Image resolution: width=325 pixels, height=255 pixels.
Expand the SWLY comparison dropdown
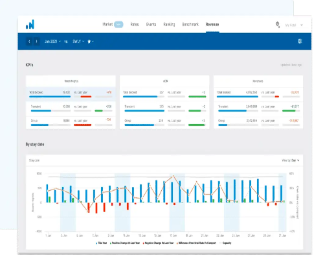[x=78, y=42]
